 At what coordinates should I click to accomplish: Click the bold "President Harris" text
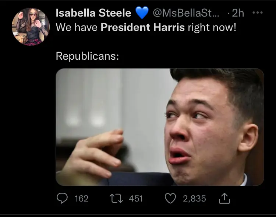[x=142, y=28]
